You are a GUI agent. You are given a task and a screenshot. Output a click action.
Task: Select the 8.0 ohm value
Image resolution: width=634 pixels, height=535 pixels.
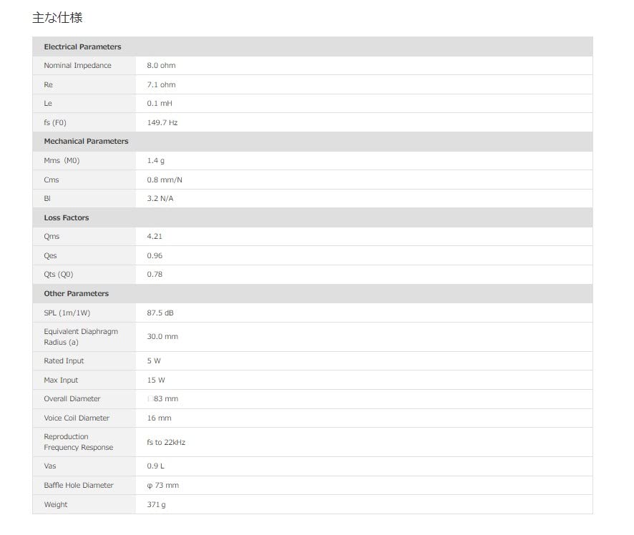(x=161, y=66)
